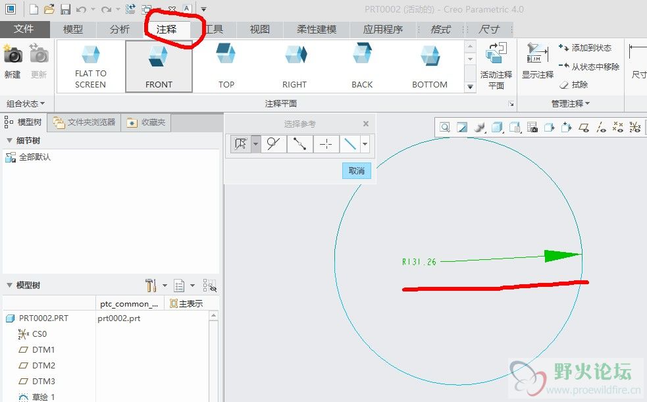Click 活动注释平面 button

[x=496, y=66]
